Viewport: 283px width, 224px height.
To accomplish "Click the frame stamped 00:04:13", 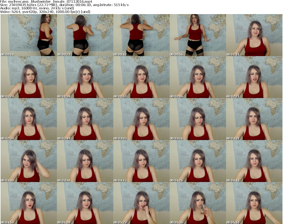I will [x=141, y=161].
